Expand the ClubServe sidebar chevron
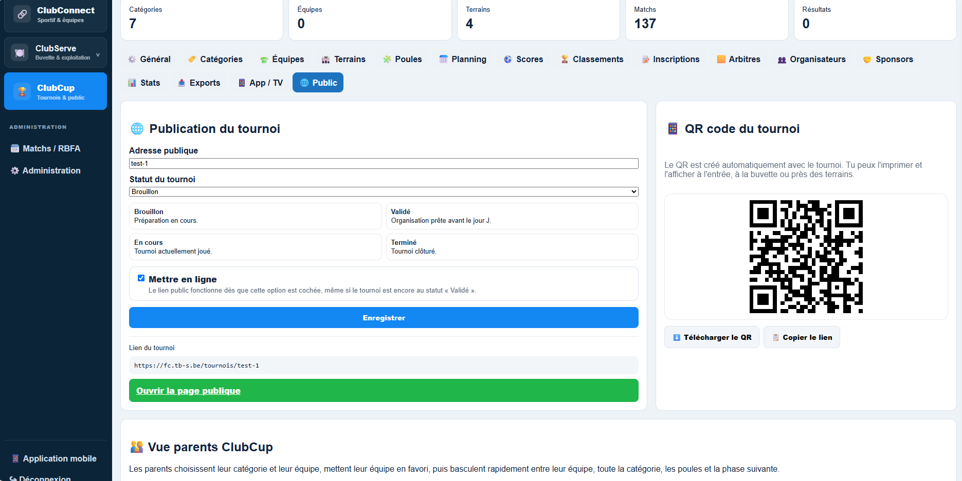The height and width of the screenshot is (481, 962). click(x=98, y=55)
